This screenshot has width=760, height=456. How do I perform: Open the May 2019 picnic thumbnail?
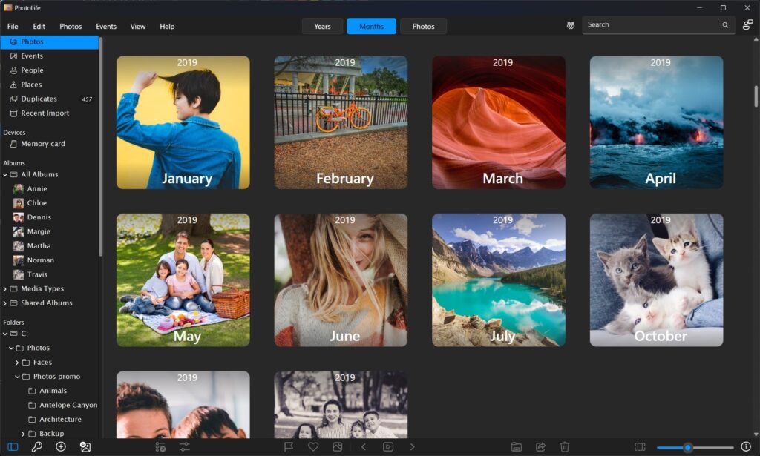[183, 280]
